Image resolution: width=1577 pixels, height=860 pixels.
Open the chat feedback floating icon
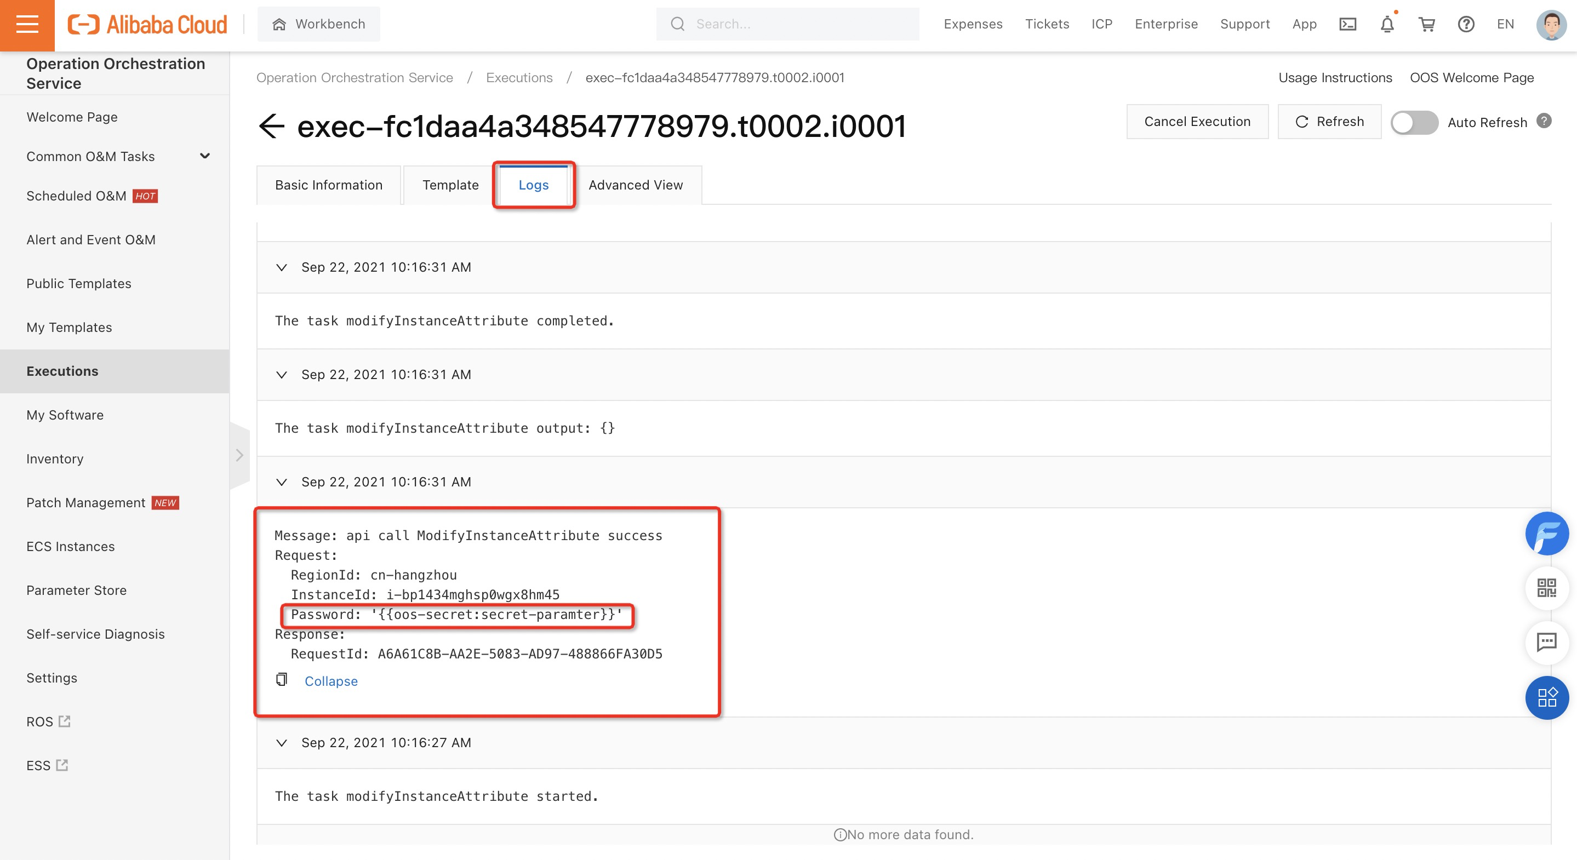[1546, 642]
